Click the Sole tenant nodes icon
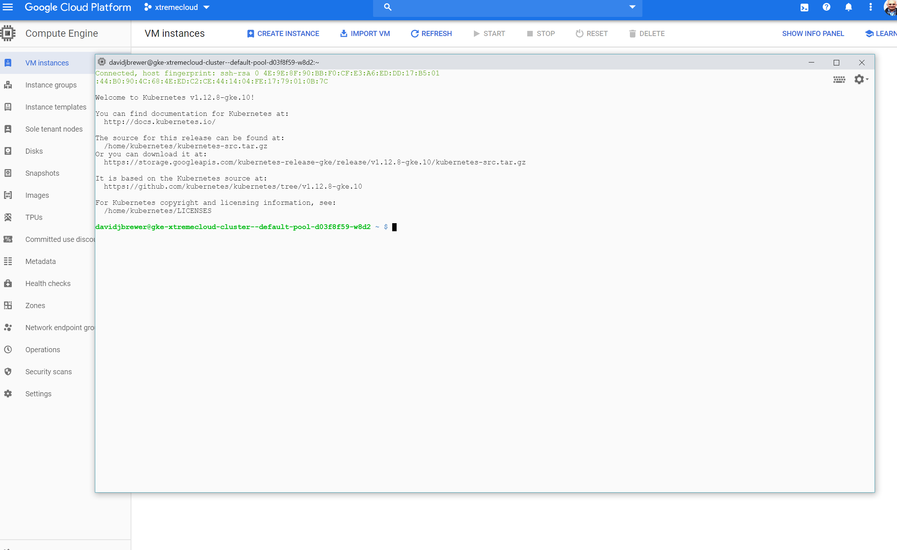This screenshot has width=897, height=550. [x=8, y=129]
